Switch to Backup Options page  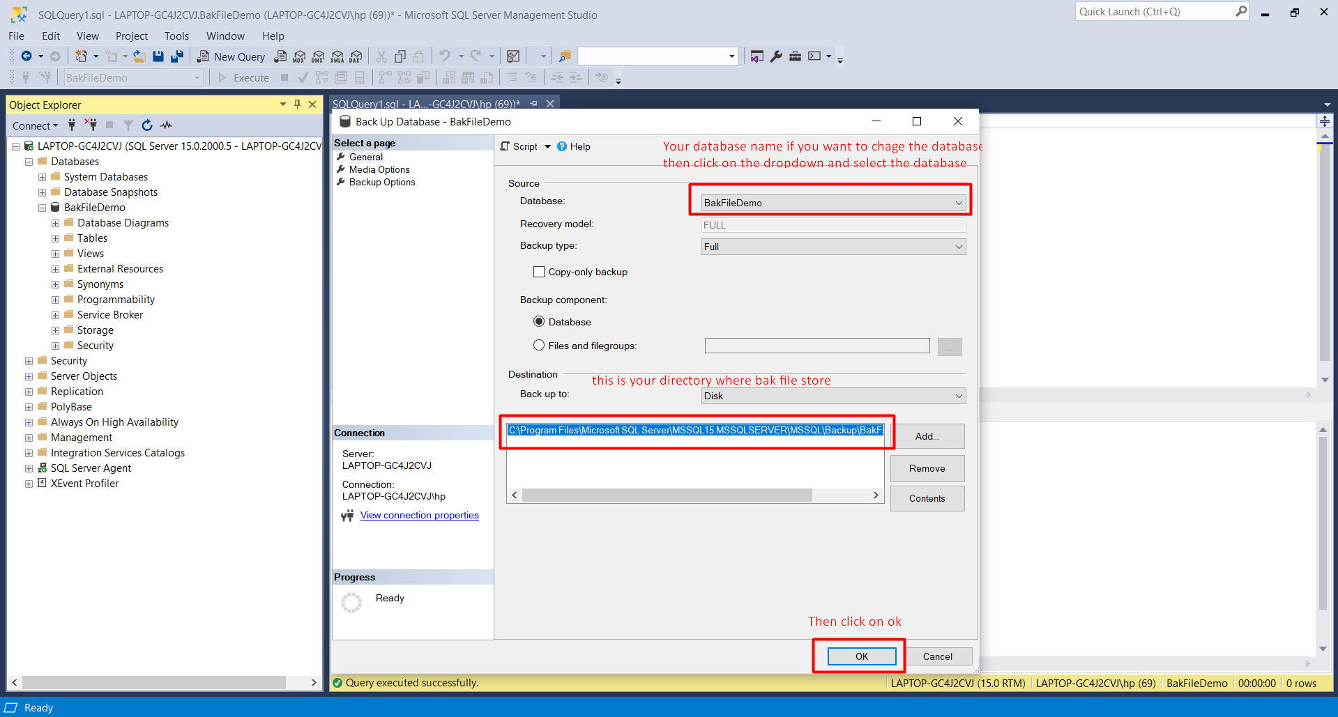tap(382, 182)
